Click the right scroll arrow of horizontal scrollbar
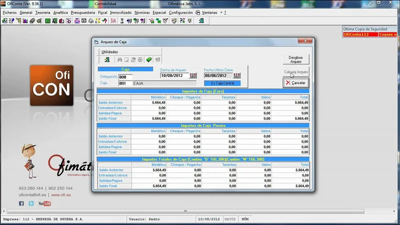This screenshot has height=225, width=400. (394, 211)
